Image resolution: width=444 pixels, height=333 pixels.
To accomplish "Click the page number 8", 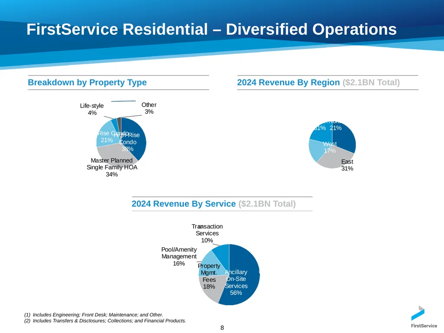I will tap(222, 328).
